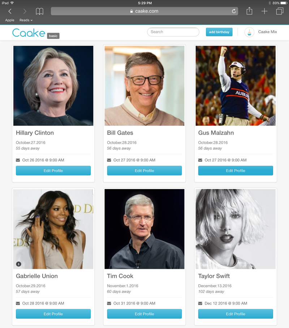289x328 pixels.
Task: Edit Profile for Bill Gates
Action: (144, 171)
